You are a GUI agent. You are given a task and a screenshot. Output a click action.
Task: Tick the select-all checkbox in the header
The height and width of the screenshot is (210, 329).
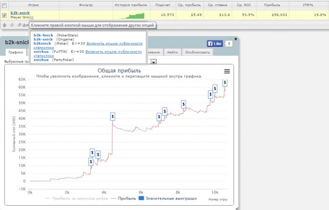[4, 6]
